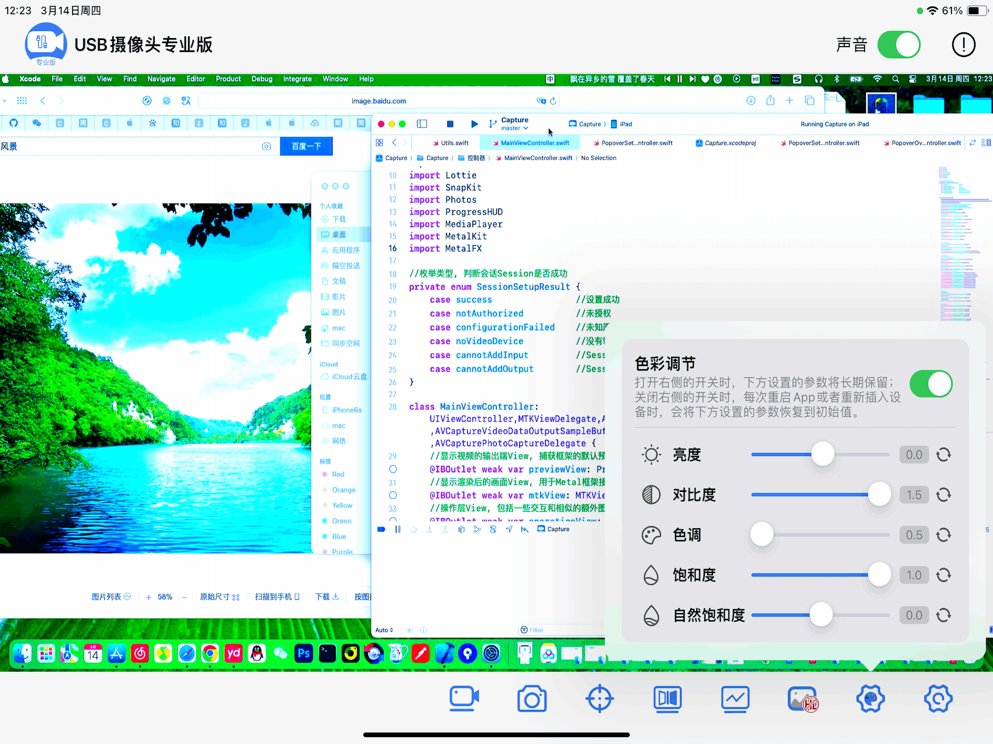Click the 对比度 contrast slider
The height and width of the screenshot is (744, 993).
(820, 494)
